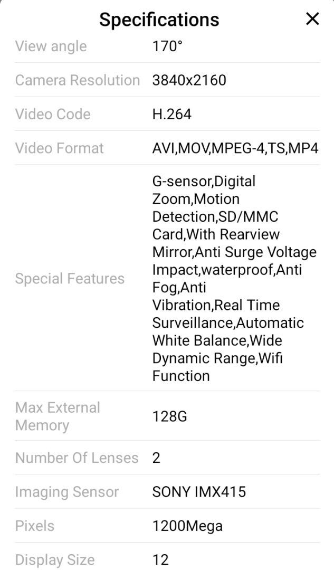Click the 1200Mega pixels value
Viewport: 334px width, 570px height.
pyautogui.click(x=187, y=526)
